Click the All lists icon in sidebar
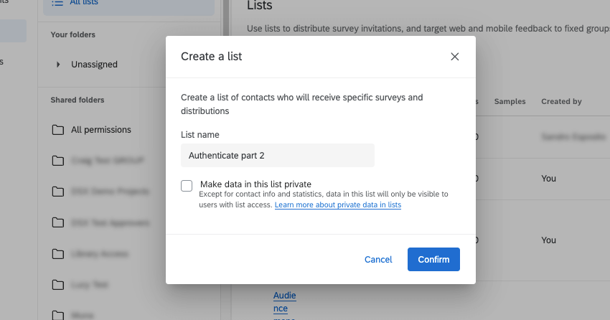Viewport: 610px width, 320px height. pos(57,3)
